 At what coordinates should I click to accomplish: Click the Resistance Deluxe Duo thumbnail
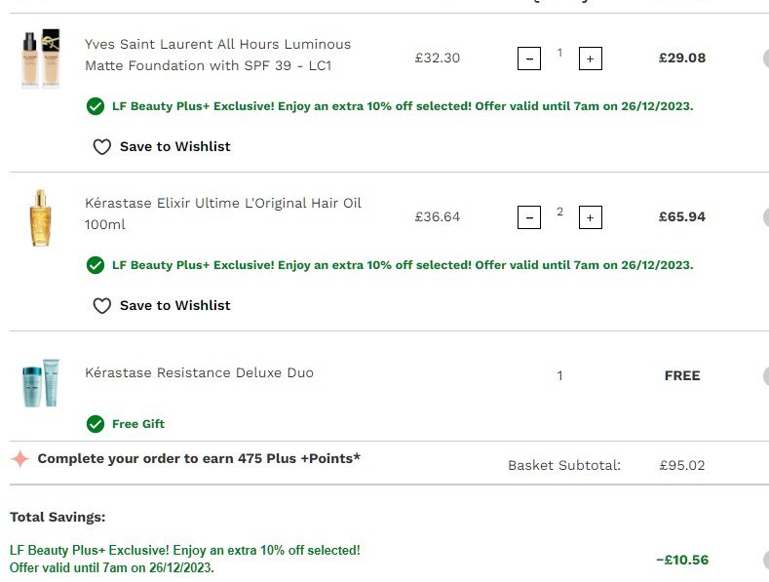[x=40, y=382]
